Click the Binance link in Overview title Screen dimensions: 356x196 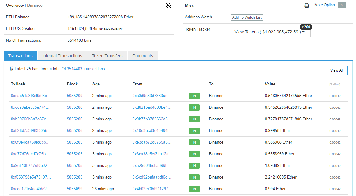[34, 5]
